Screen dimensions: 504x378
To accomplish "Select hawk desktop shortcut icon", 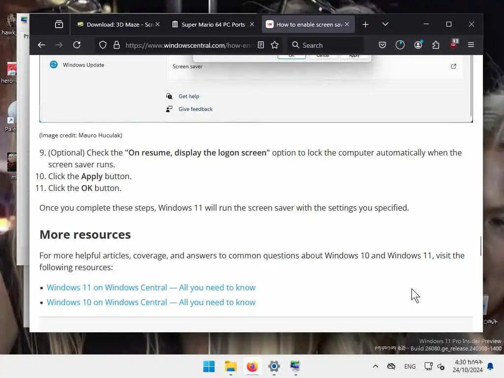I will 9,25.
